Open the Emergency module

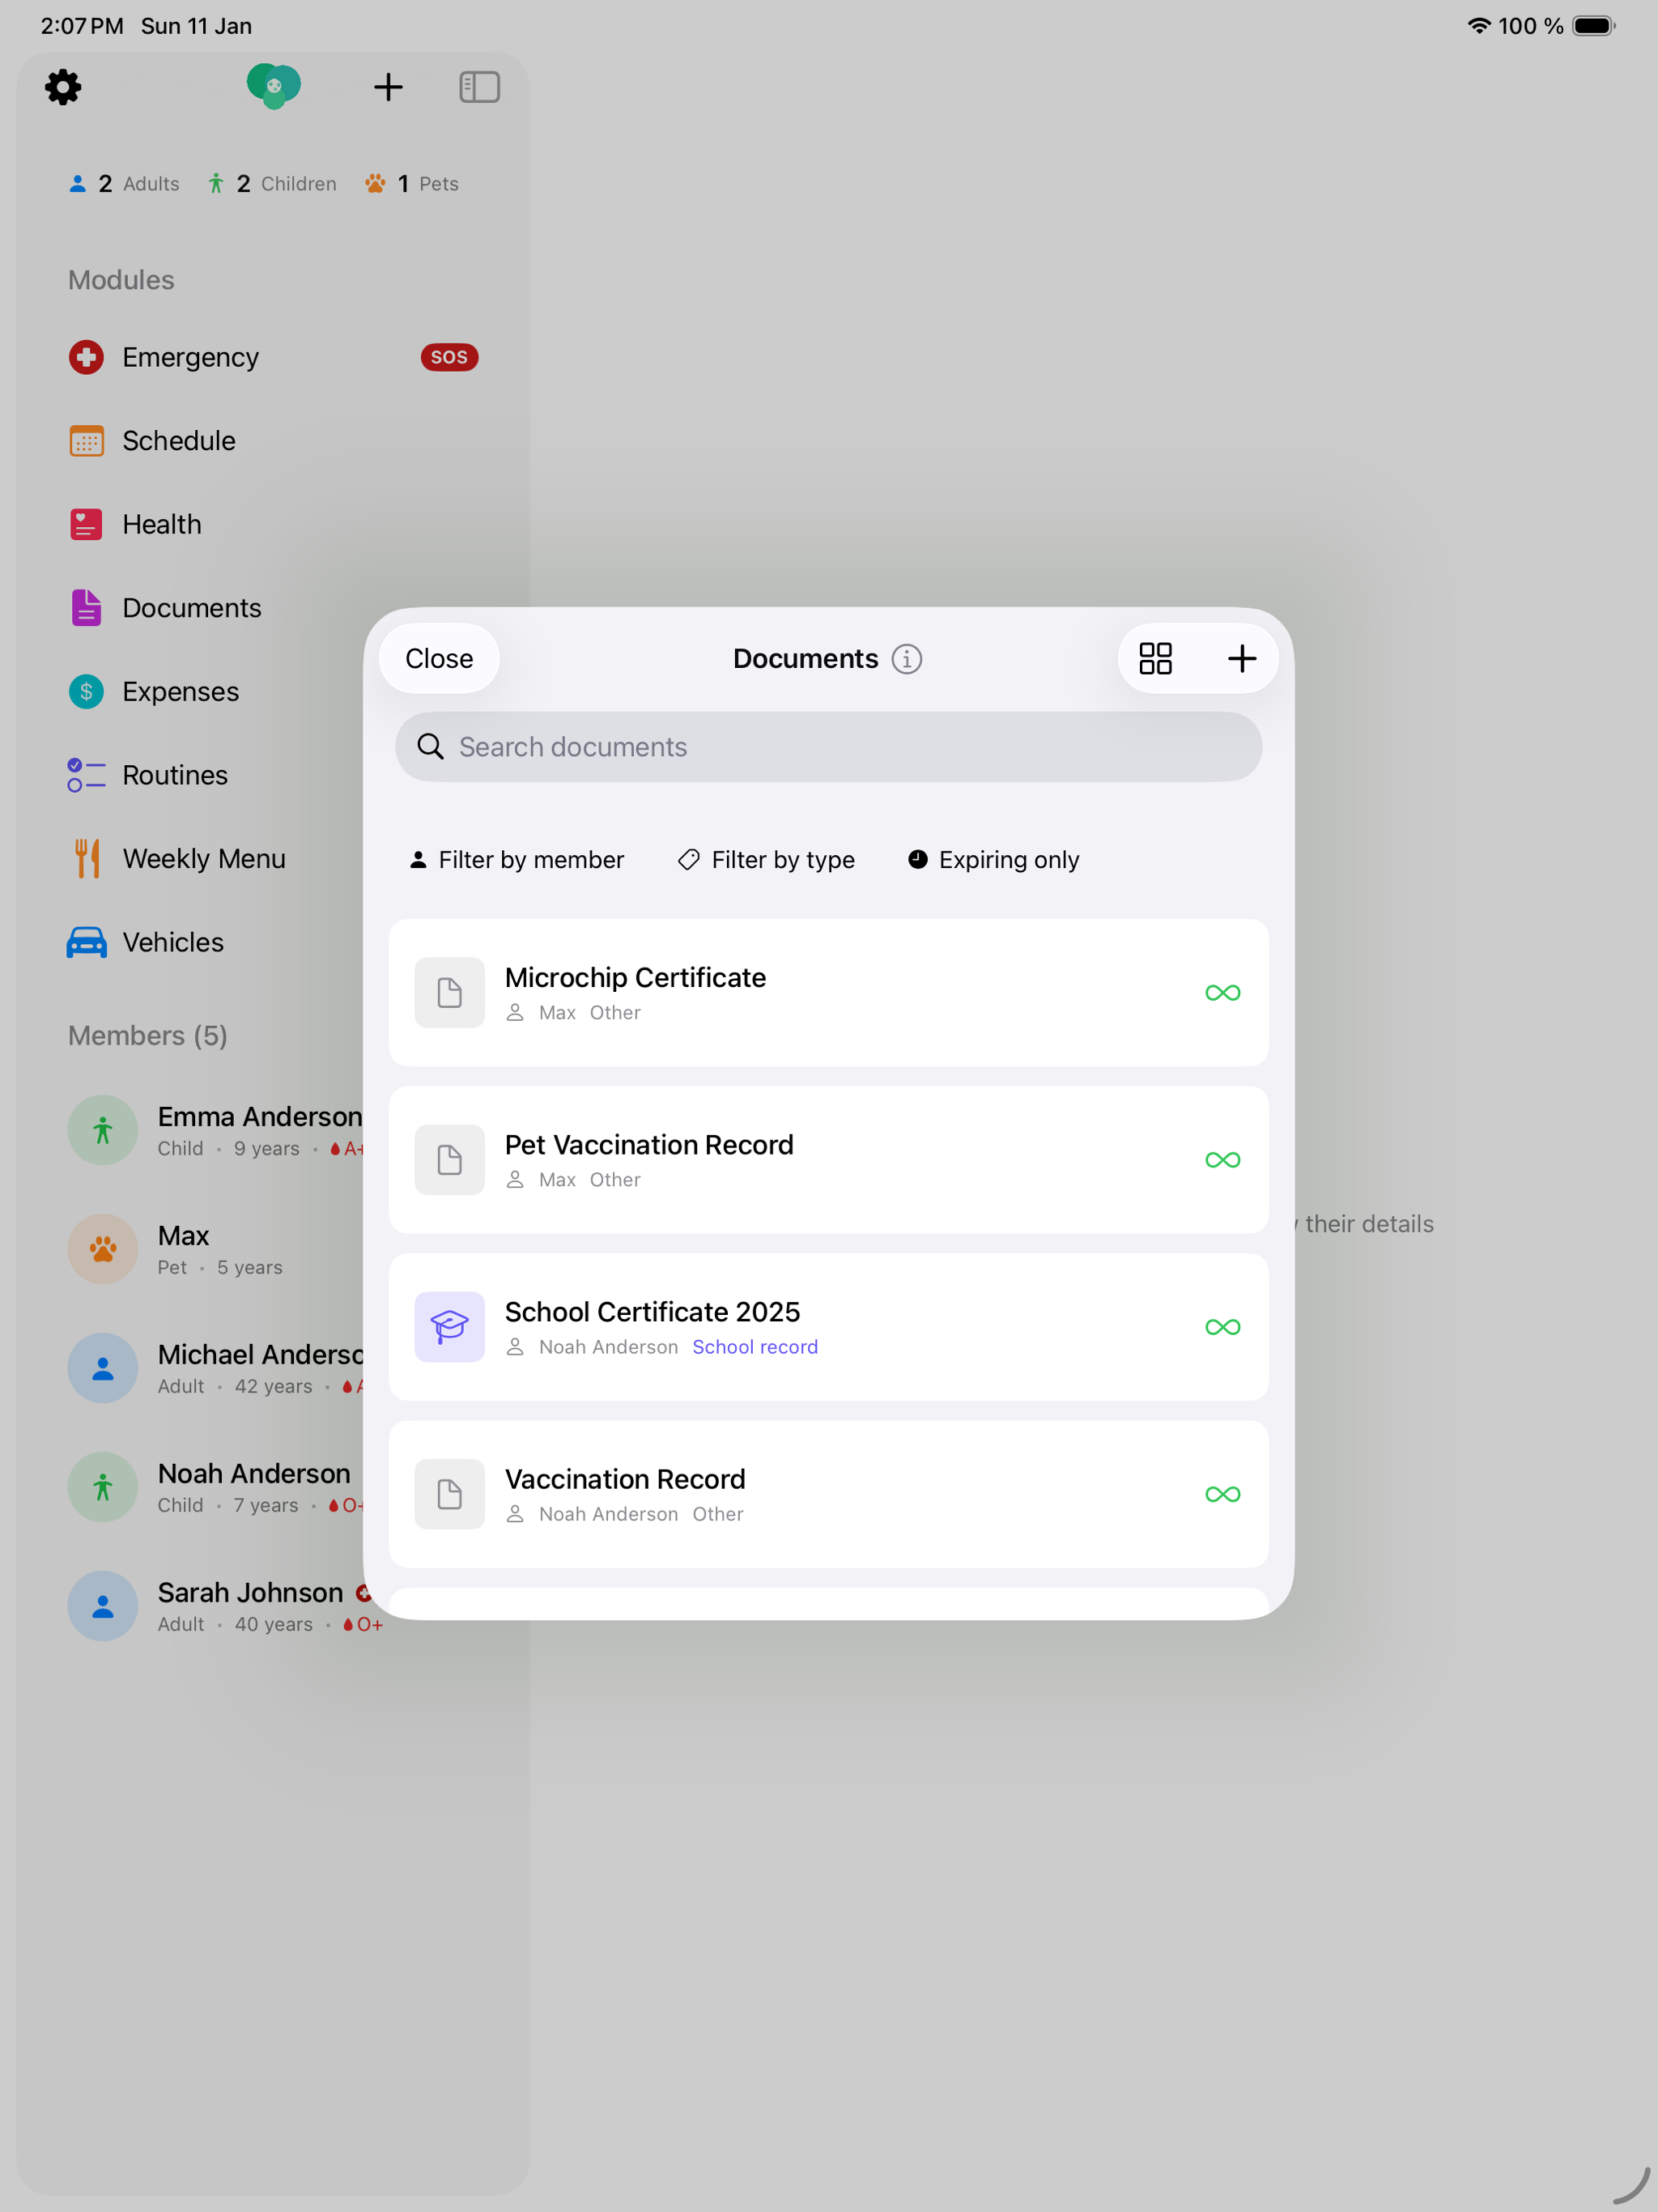coord(273,357)
